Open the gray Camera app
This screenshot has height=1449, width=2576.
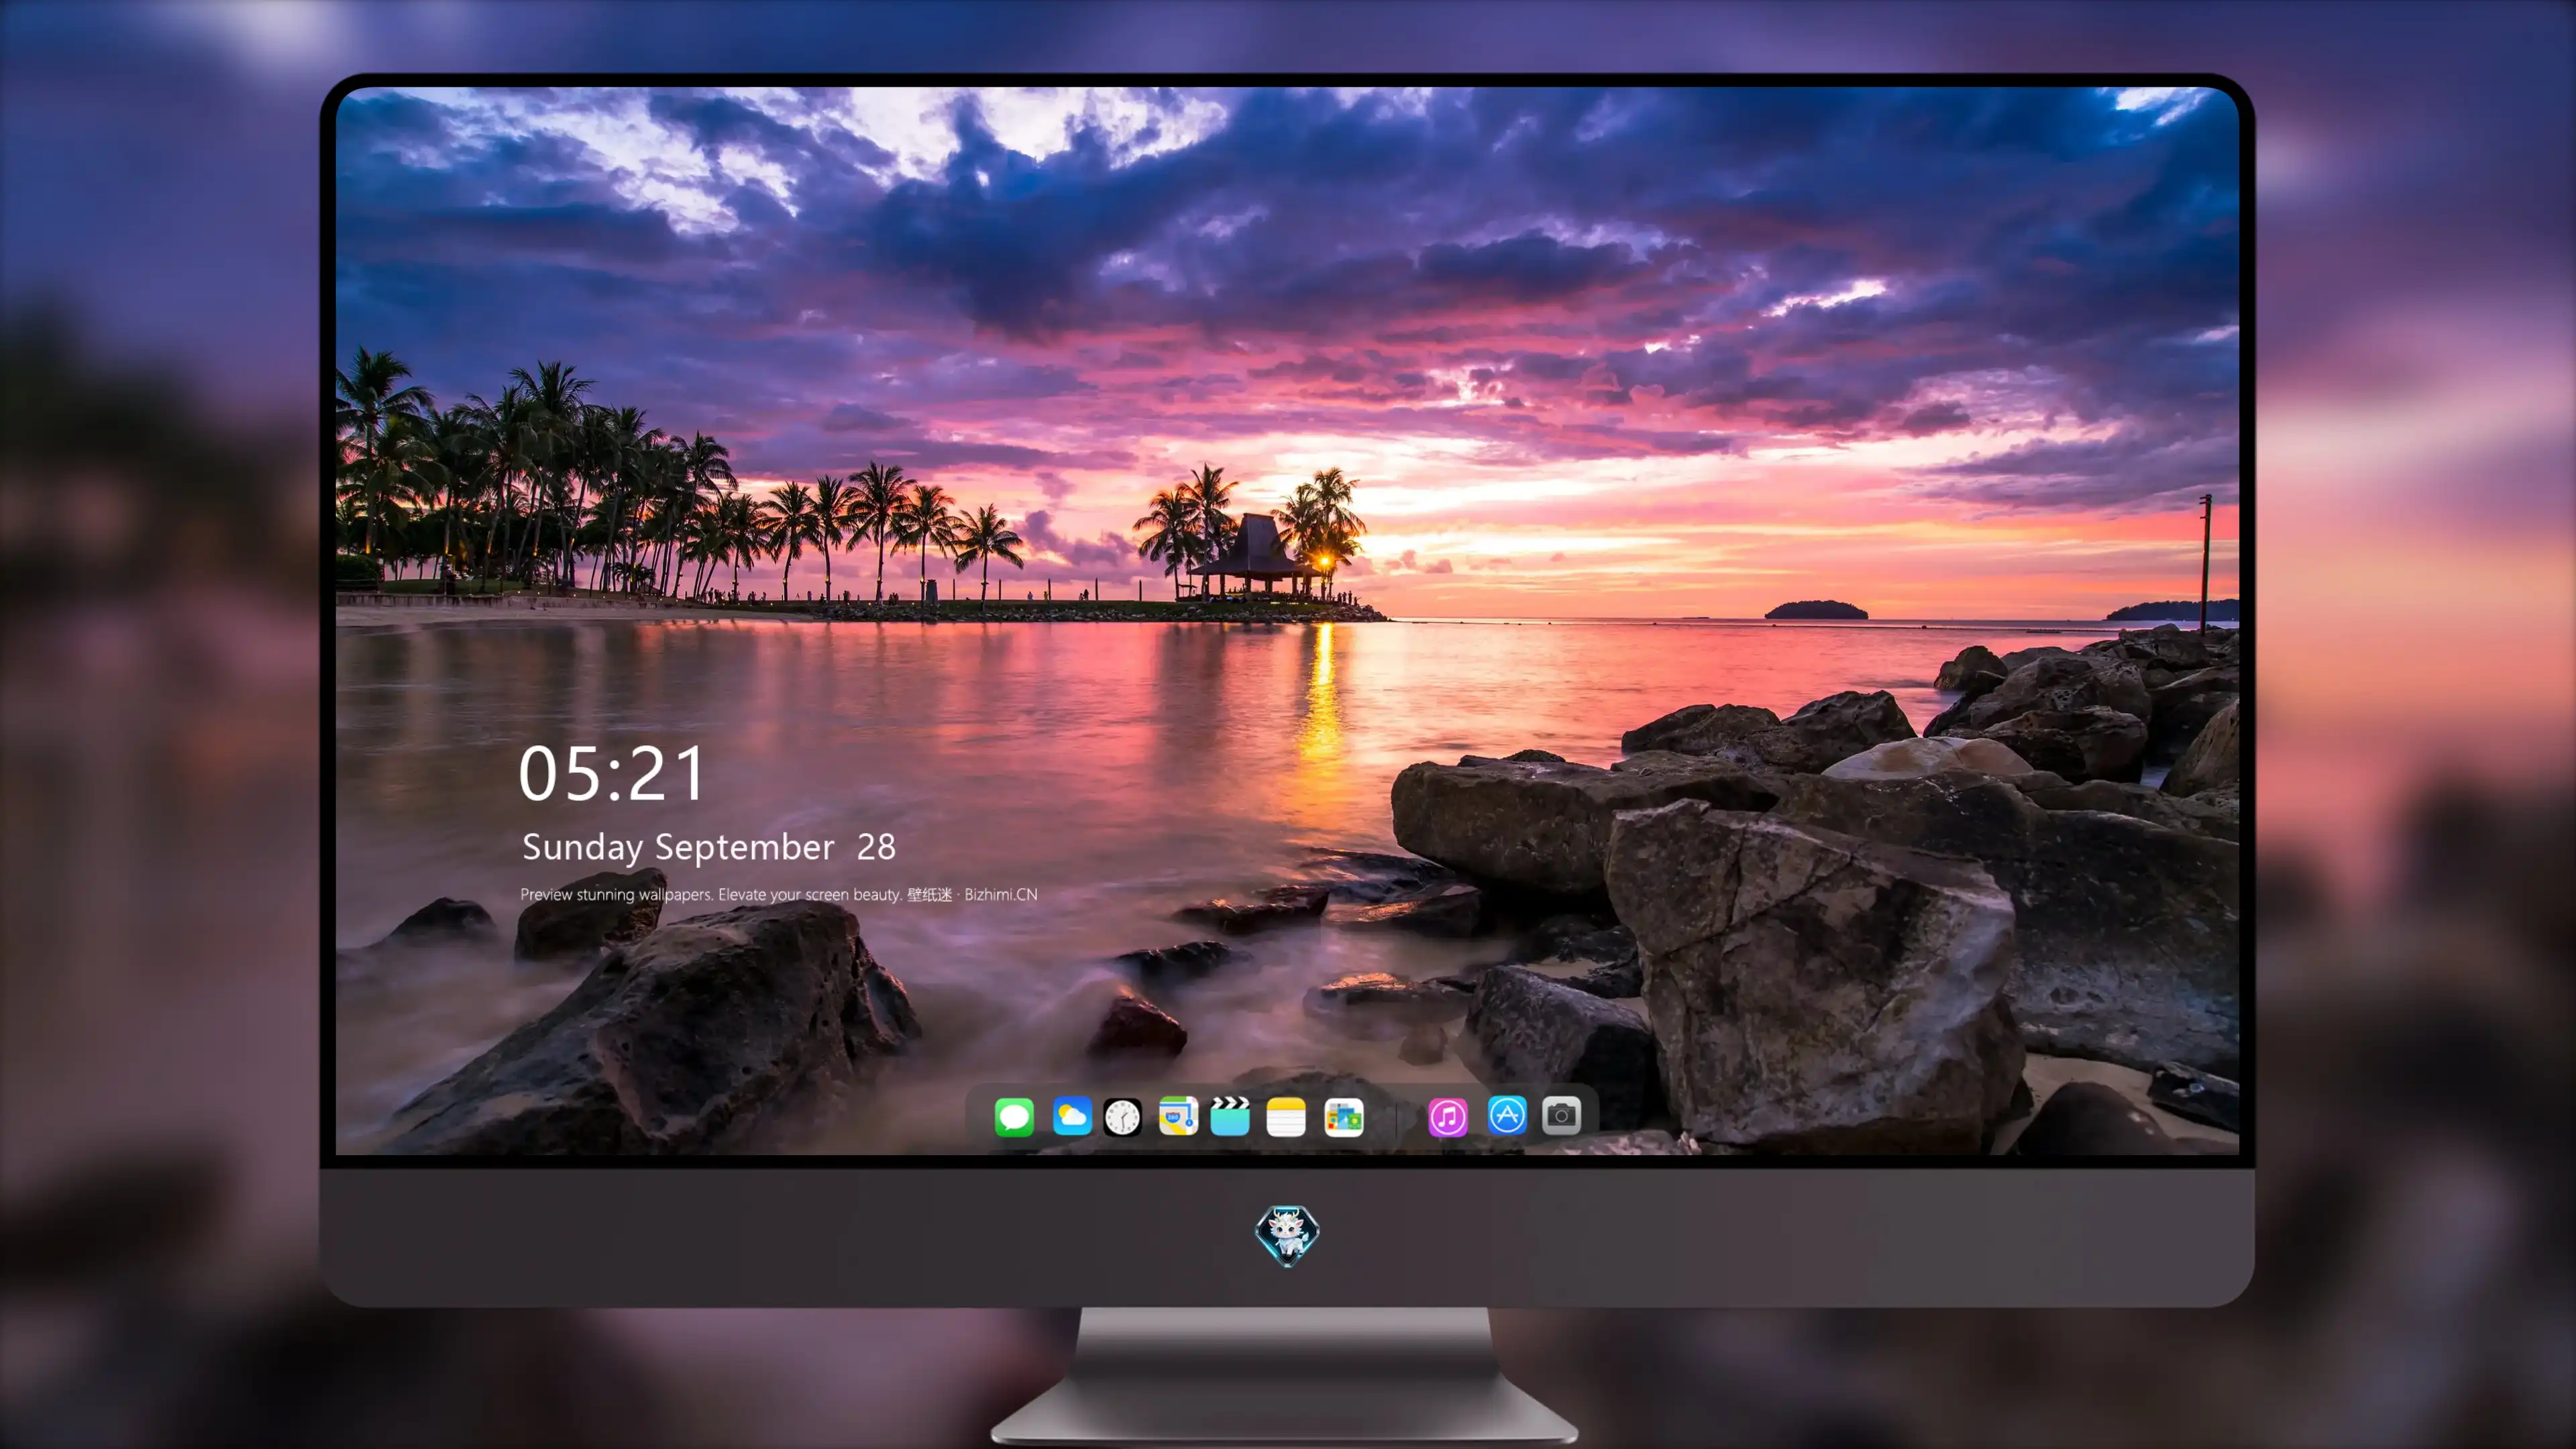[x=1561, y=1115]
